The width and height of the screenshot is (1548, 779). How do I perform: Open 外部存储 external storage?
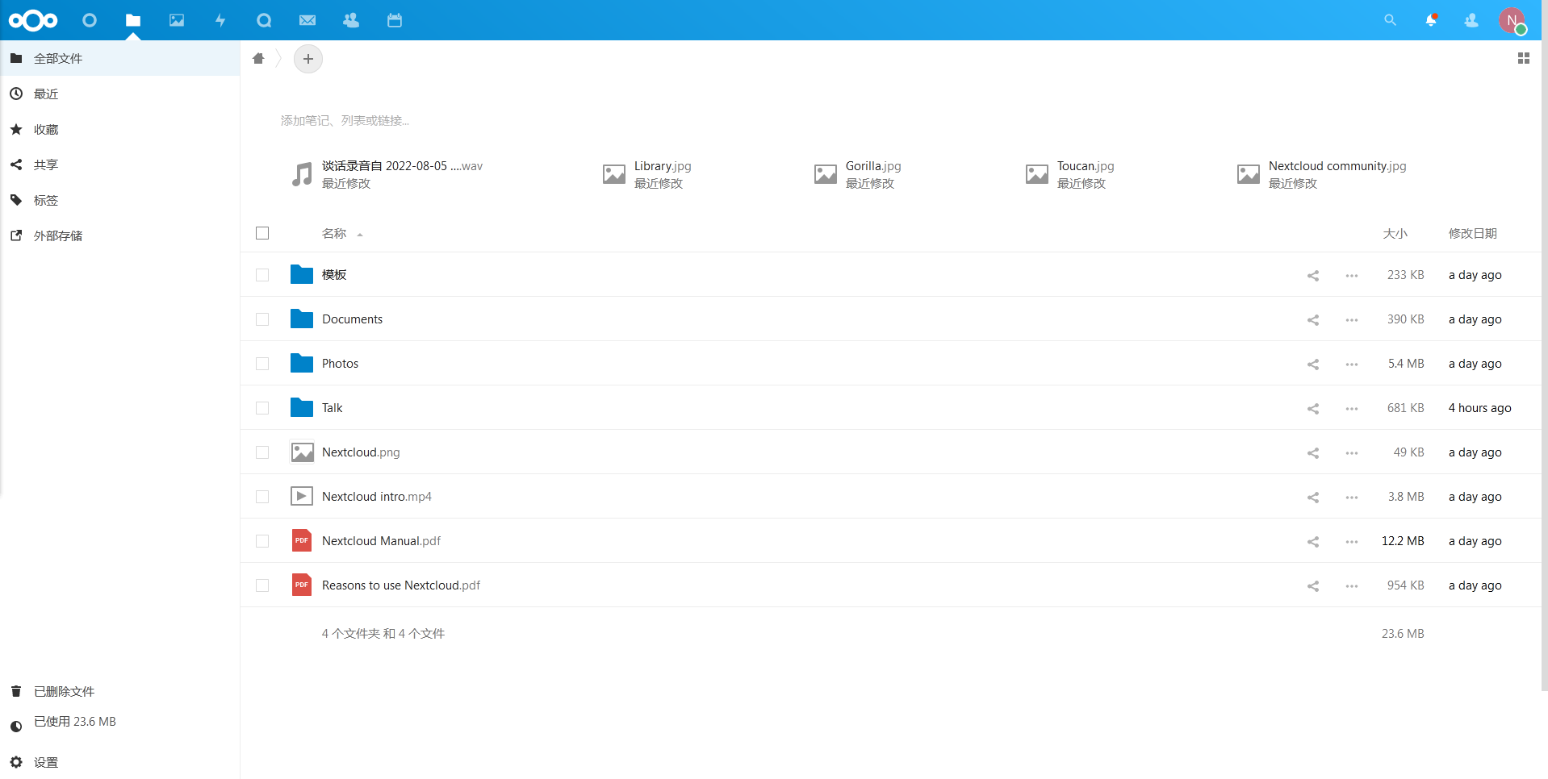[x=120, y=235]
